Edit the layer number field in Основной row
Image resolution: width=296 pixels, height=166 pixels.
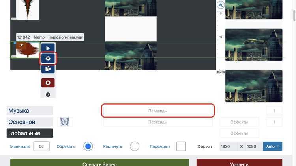[x=274, y=122]
